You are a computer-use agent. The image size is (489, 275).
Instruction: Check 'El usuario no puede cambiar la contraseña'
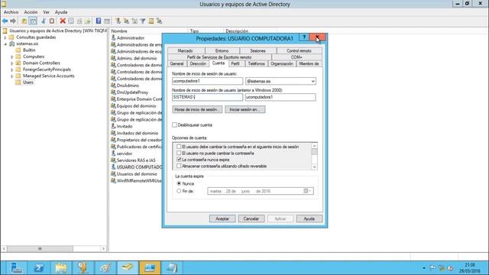179,153
